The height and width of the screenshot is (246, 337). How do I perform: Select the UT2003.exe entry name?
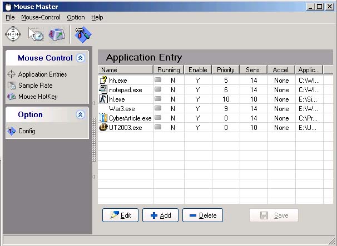click(x=126, y=128)
